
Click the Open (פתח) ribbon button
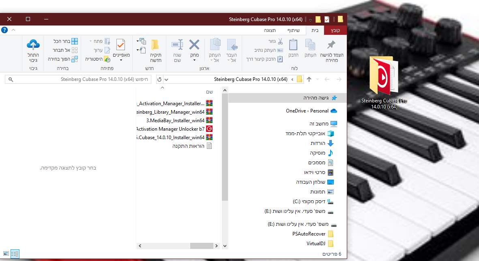pyautogui.click(x=99, y=41)
